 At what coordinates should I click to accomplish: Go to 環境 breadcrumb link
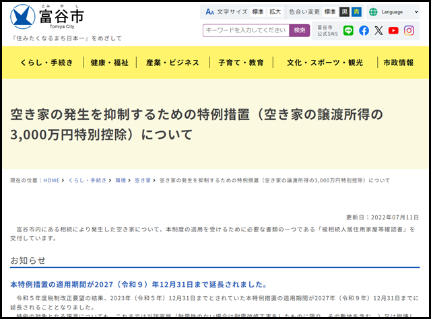pos(121,180)
